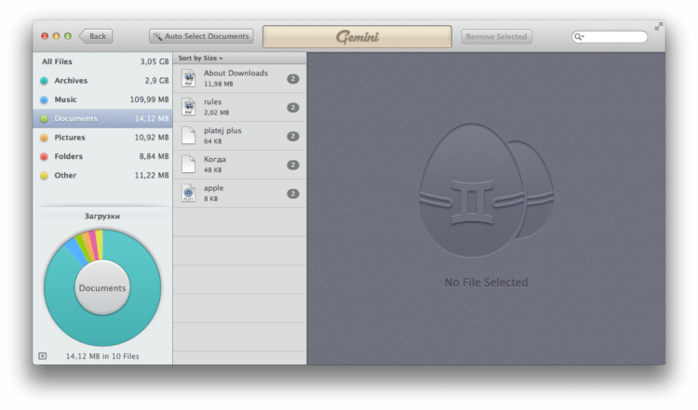
Task: Click the About Downloads PDF icon
Action: click(x=189, y=78)
